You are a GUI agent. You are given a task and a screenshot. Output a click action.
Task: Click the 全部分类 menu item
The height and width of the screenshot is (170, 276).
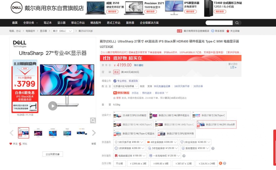pos(29,23)
